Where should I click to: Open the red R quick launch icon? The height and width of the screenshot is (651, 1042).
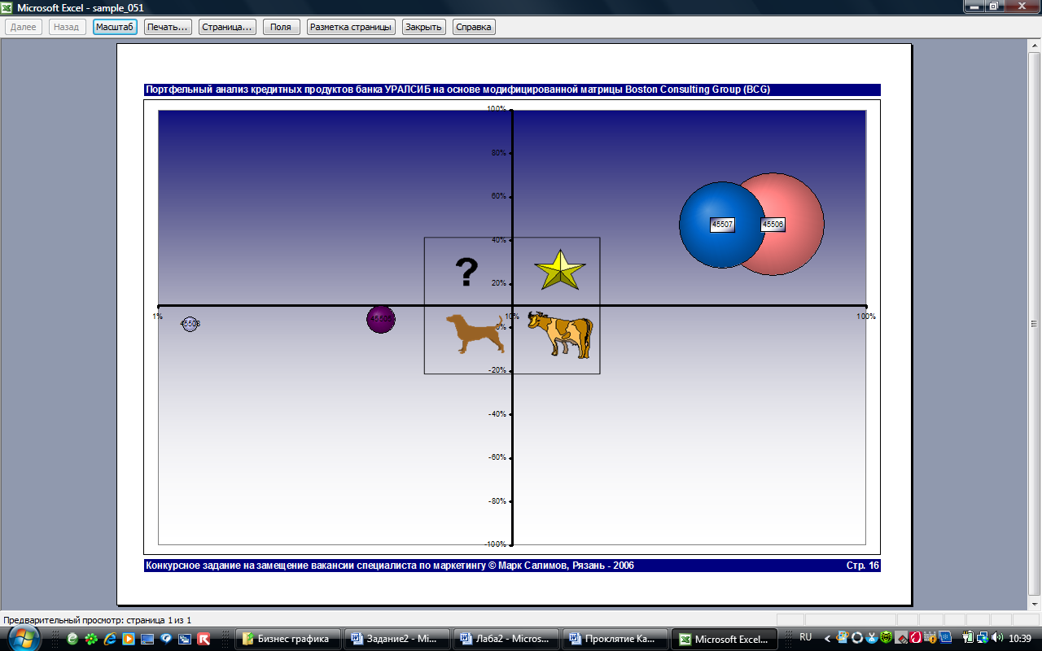[x=204, y=639]
